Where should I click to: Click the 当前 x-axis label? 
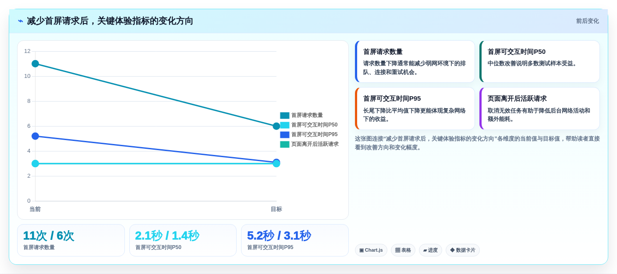(x=35, y=209)
